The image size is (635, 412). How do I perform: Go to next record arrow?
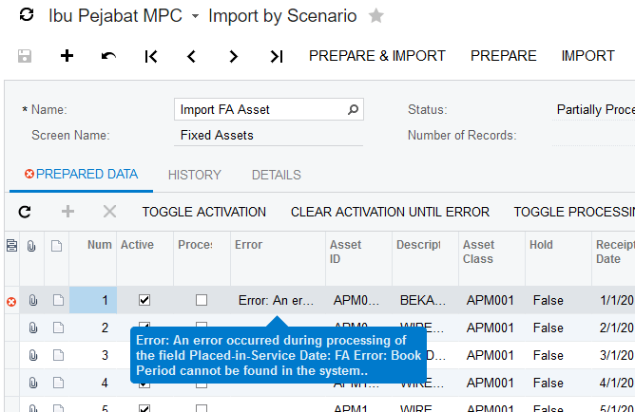click(234, 56)
